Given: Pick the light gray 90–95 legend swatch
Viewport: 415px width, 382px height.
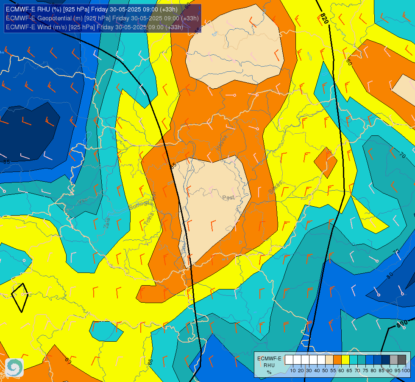Looking at the screenshot, I should pos(394,360).
